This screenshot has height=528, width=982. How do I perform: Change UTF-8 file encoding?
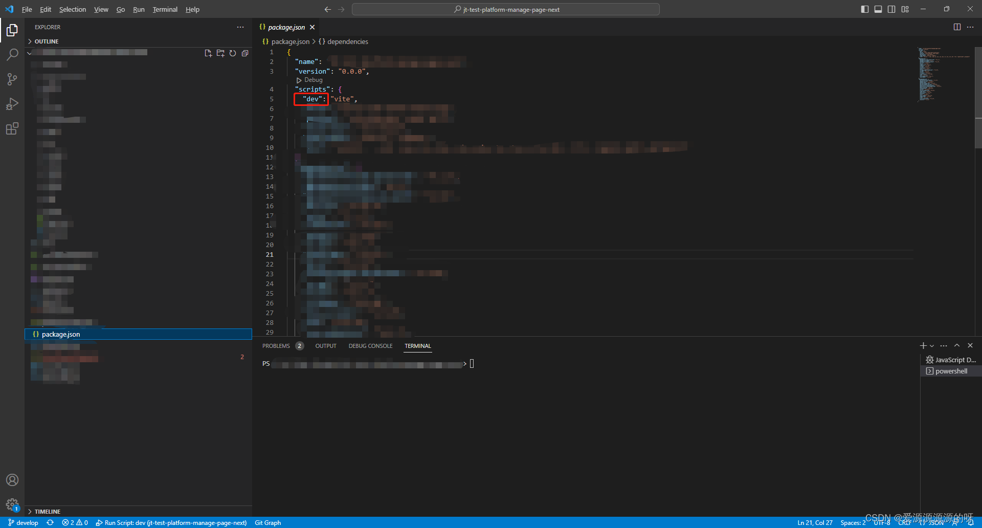(x=882, y=522)
